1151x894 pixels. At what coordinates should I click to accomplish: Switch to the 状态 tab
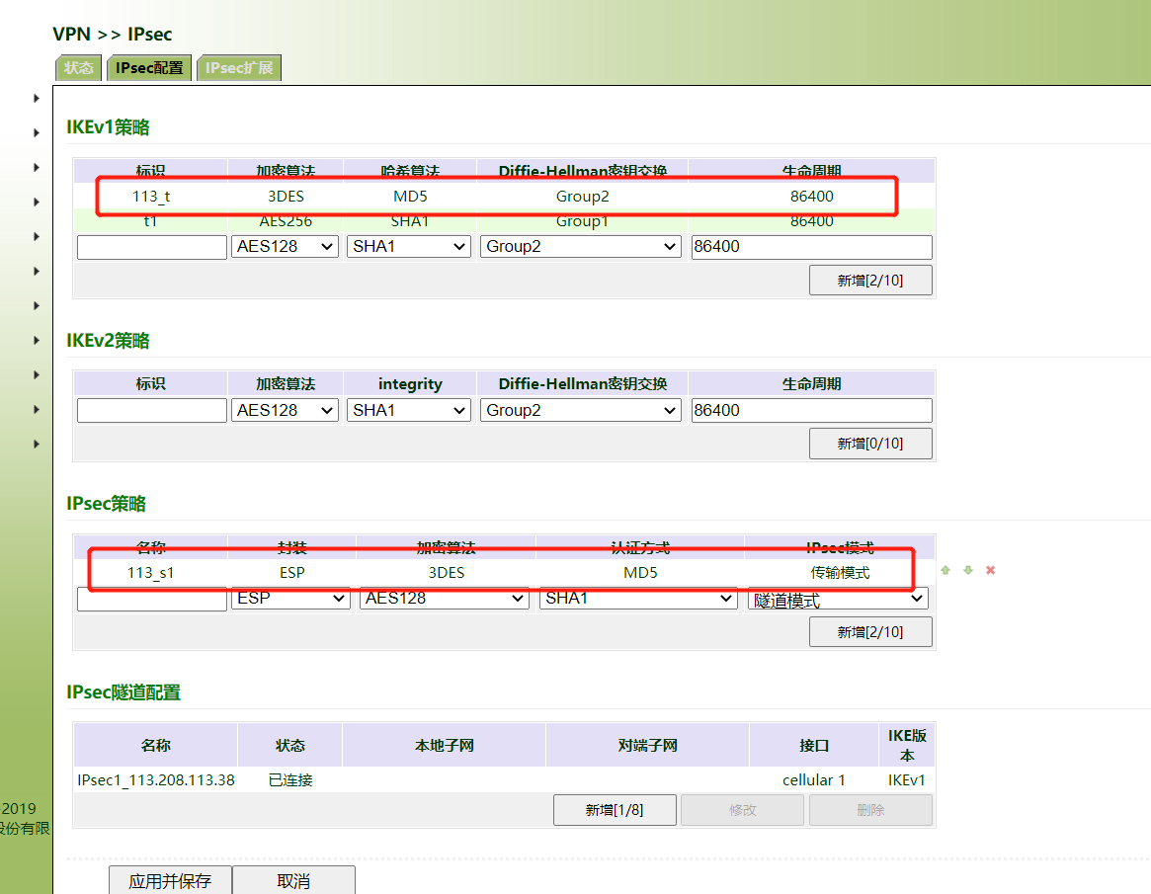tap(78, 68)
